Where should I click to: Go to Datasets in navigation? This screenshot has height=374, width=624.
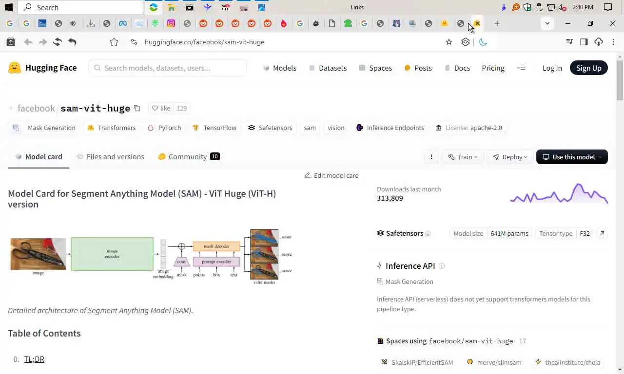click(x=328, y=68)
